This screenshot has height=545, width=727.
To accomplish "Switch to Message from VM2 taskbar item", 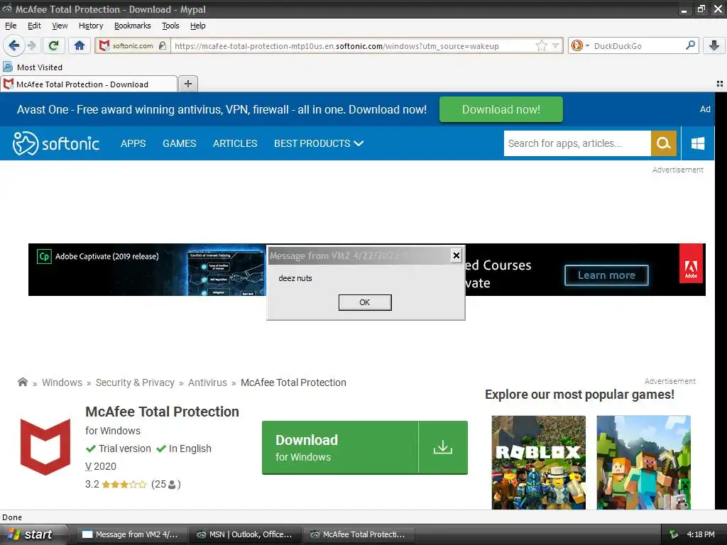I will (x=131, y=534).
